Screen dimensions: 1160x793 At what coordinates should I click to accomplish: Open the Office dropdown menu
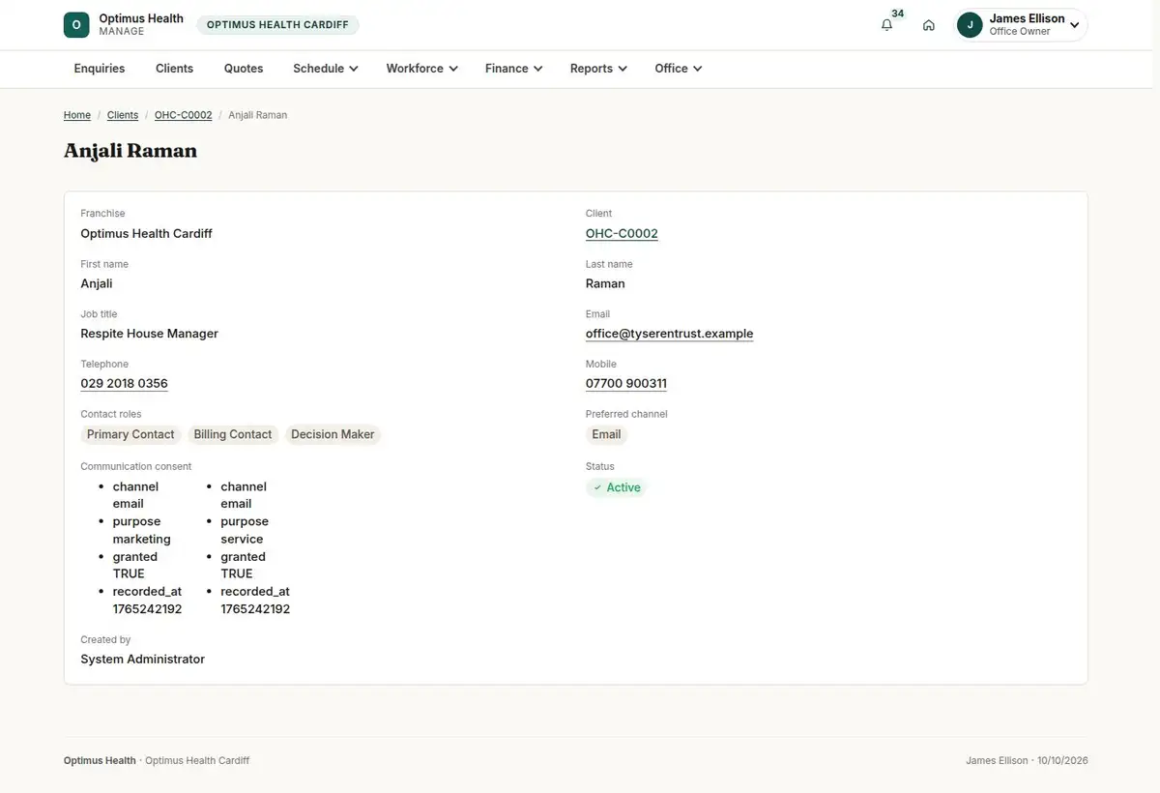[678, 69]
